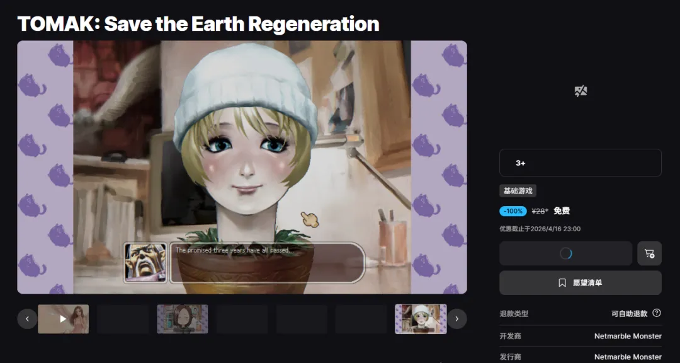Click the 开发商 label
This screenshot has height=363, width=680.
(511, 336)
